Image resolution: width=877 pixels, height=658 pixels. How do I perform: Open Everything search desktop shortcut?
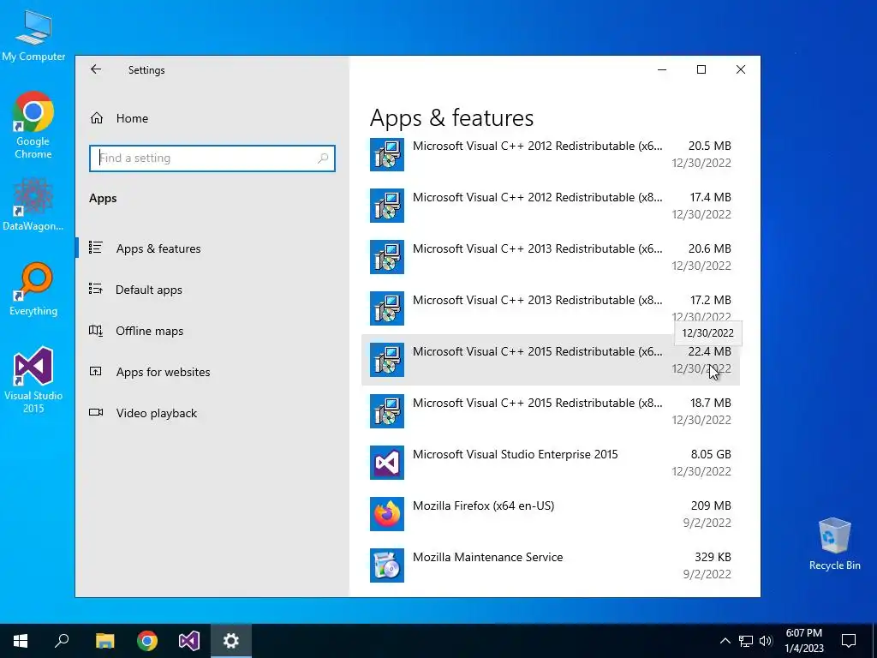pyautogui.click(x=33, y=290)
